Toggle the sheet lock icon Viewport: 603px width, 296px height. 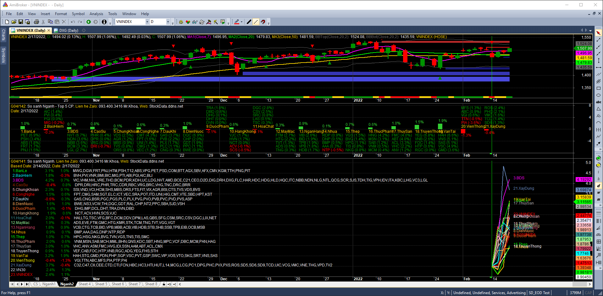(x=164, y=284)
